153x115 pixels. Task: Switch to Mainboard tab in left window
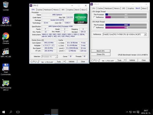(x=48, y=10)
